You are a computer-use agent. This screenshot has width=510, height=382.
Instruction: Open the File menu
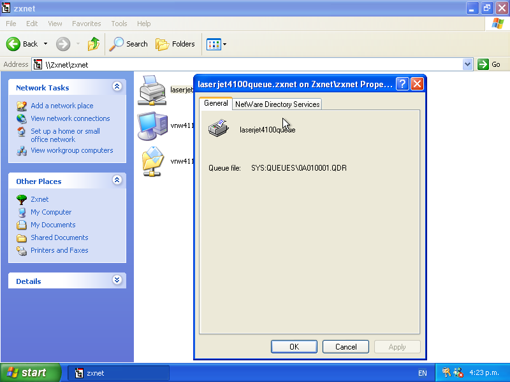pos(11,24)
